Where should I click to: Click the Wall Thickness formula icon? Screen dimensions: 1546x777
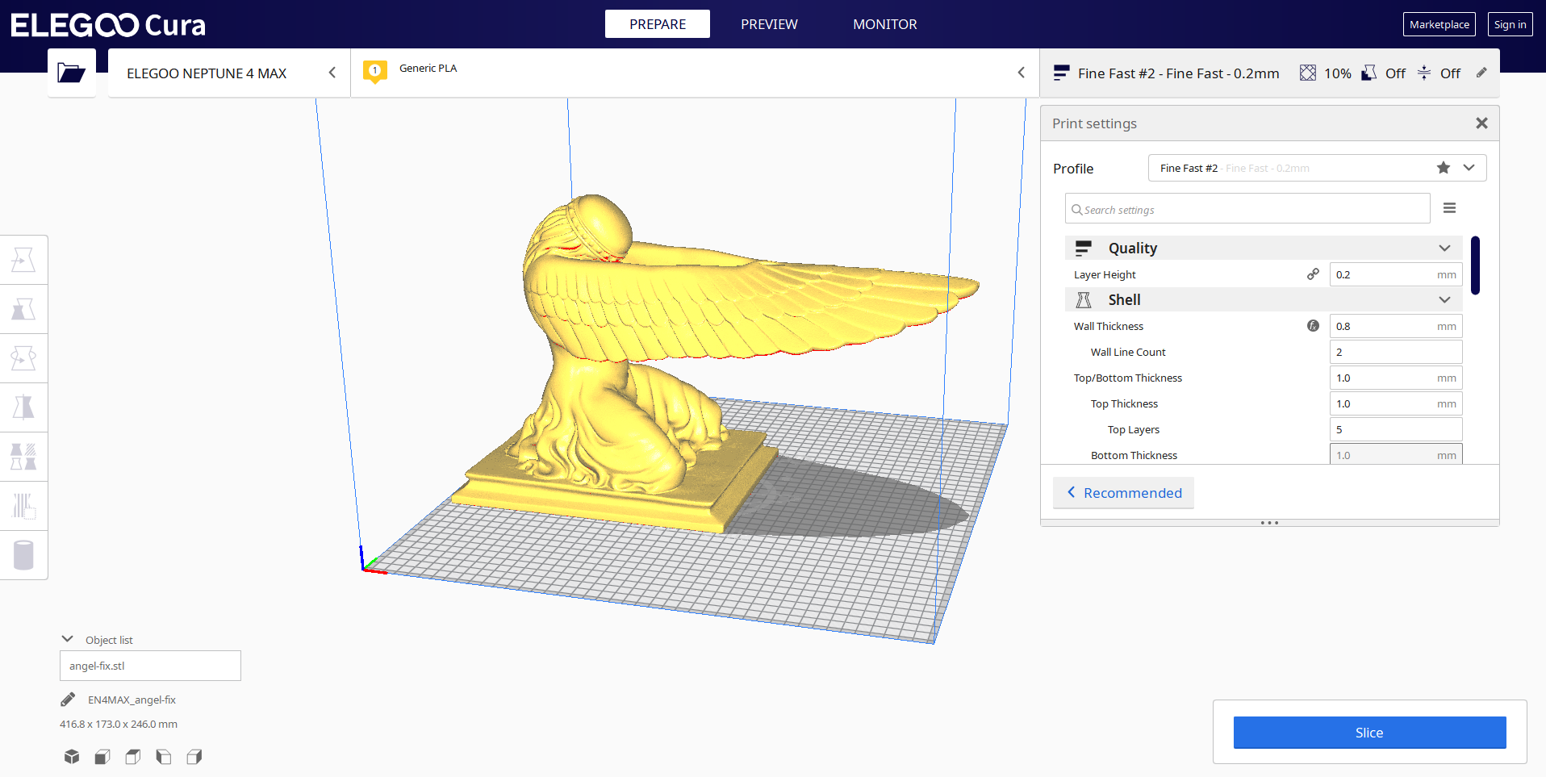pyautogui.click(x=1313, y=326)
